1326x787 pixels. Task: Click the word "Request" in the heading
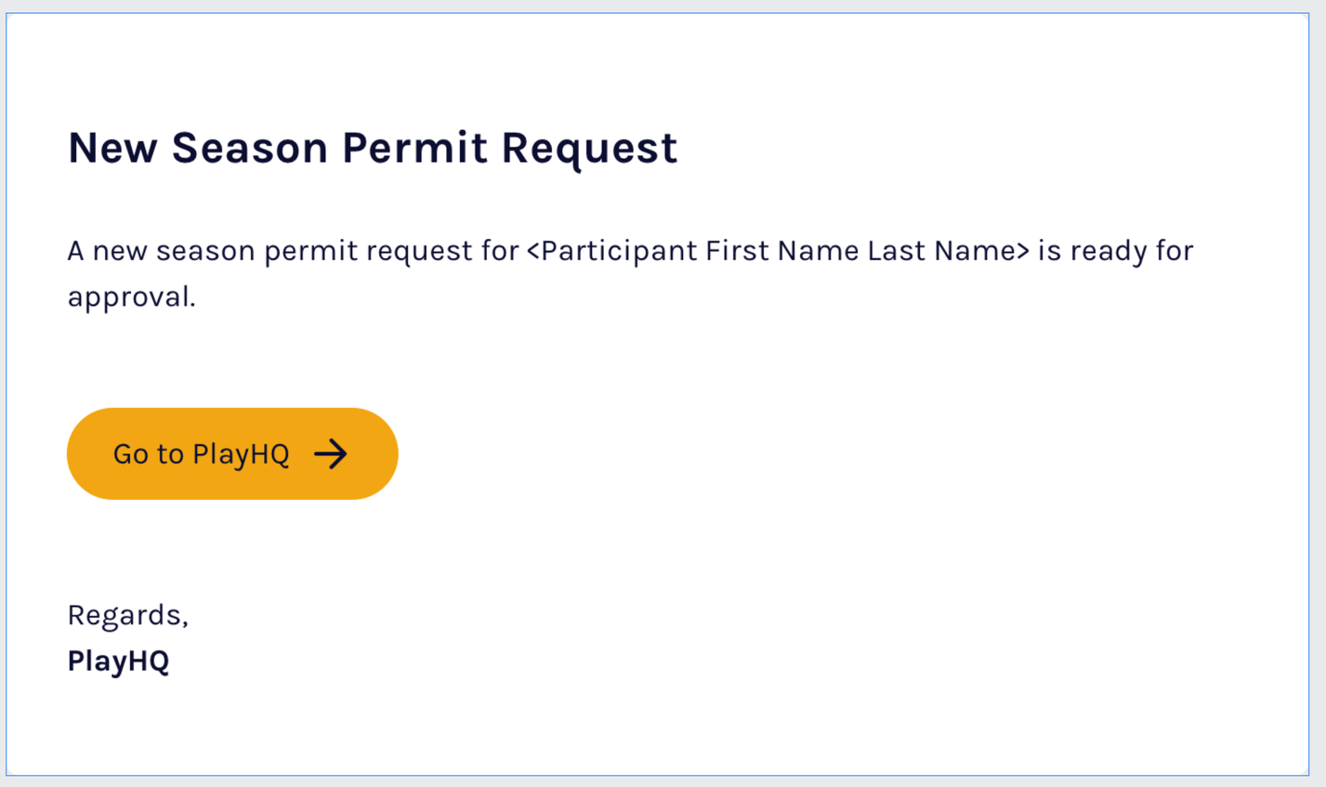click(589, 148)
